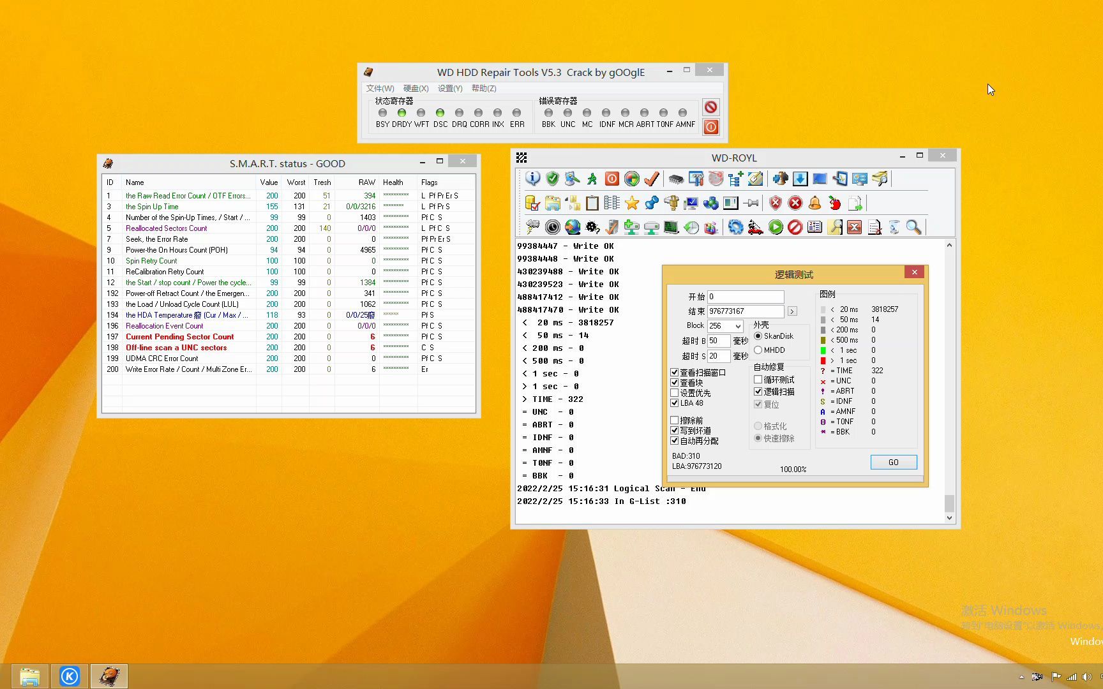The width and height of the screenshot is (1103, 689).
Task: Open the 文件(W) menu
Action: point(380,88)
